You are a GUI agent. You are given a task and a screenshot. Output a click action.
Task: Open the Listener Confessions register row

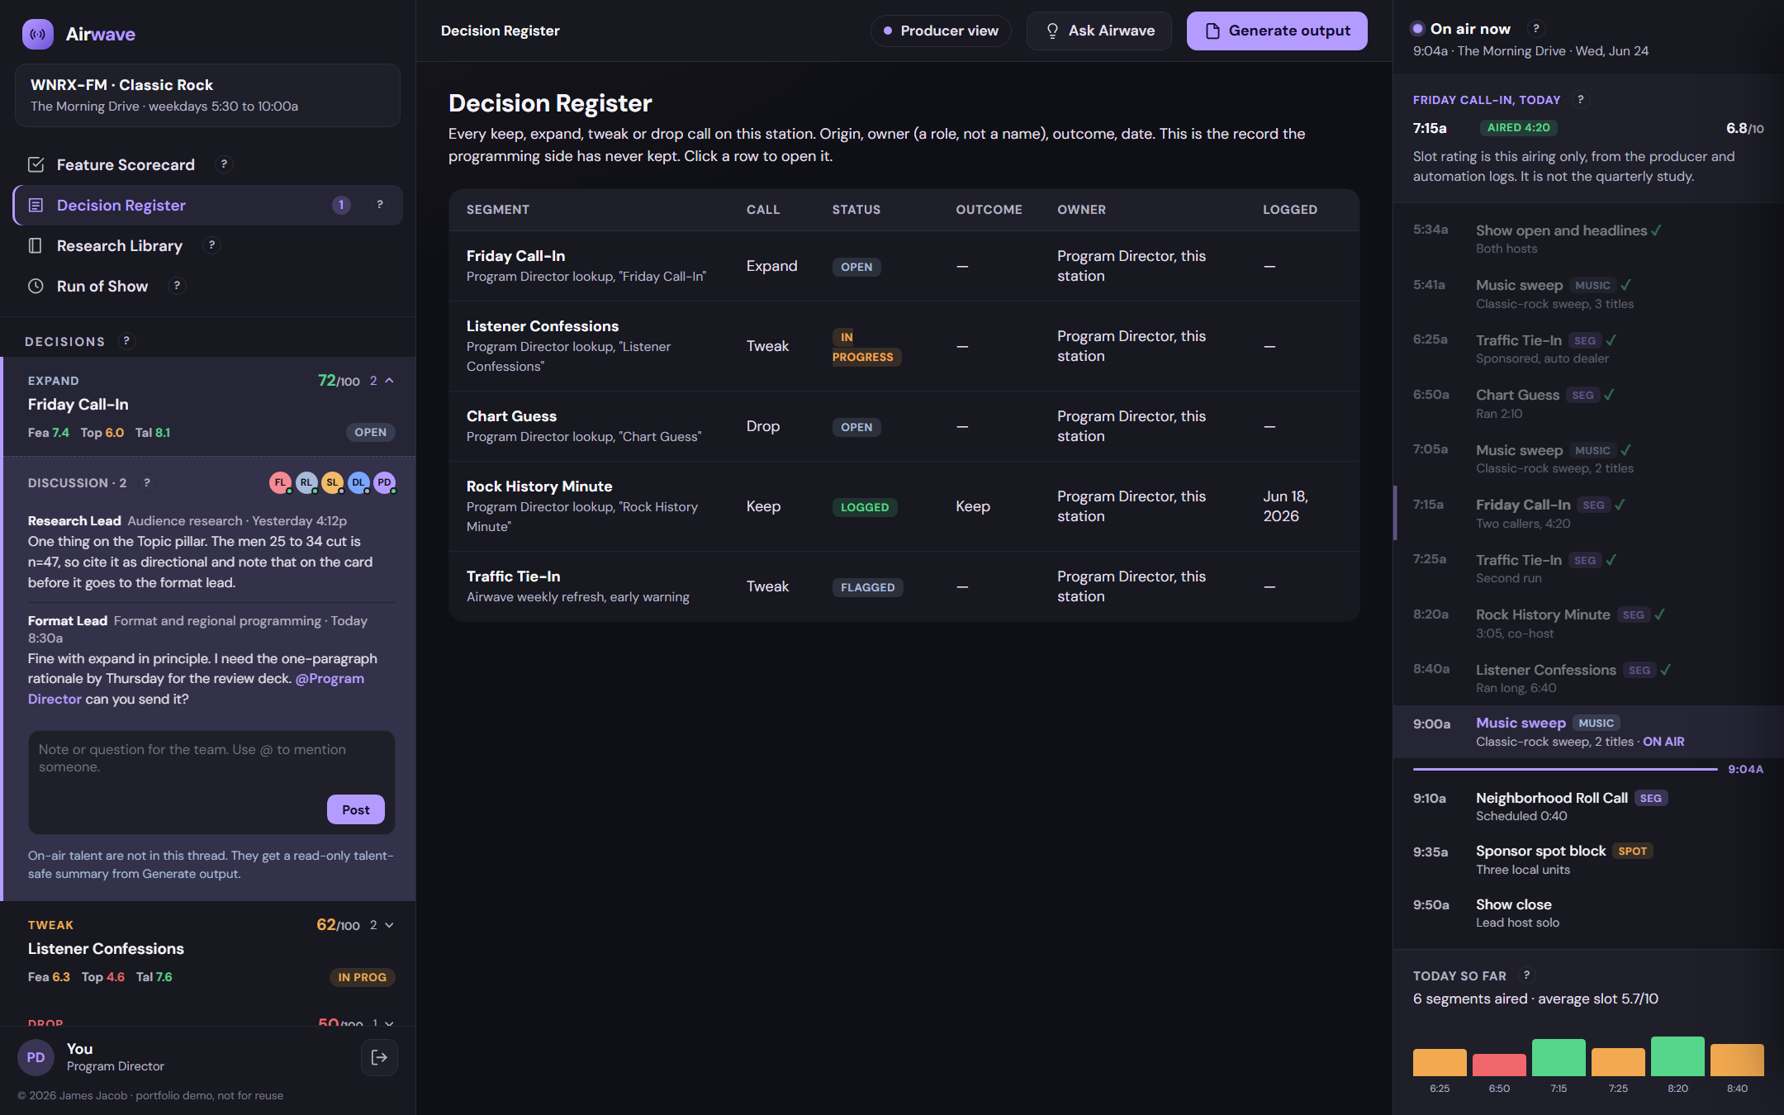(x=904, y=346)
